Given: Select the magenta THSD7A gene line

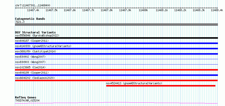Looking at the screenshot, I should 117,103.
